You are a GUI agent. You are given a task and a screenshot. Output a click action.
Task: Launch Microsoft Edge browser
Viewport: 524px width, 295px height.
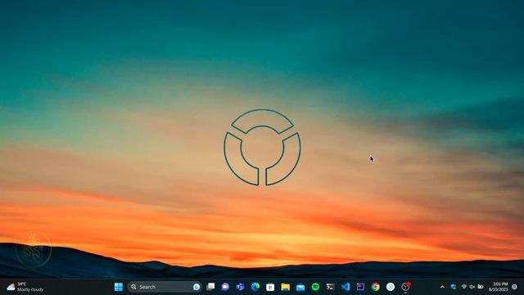click(x=255, y=287)
